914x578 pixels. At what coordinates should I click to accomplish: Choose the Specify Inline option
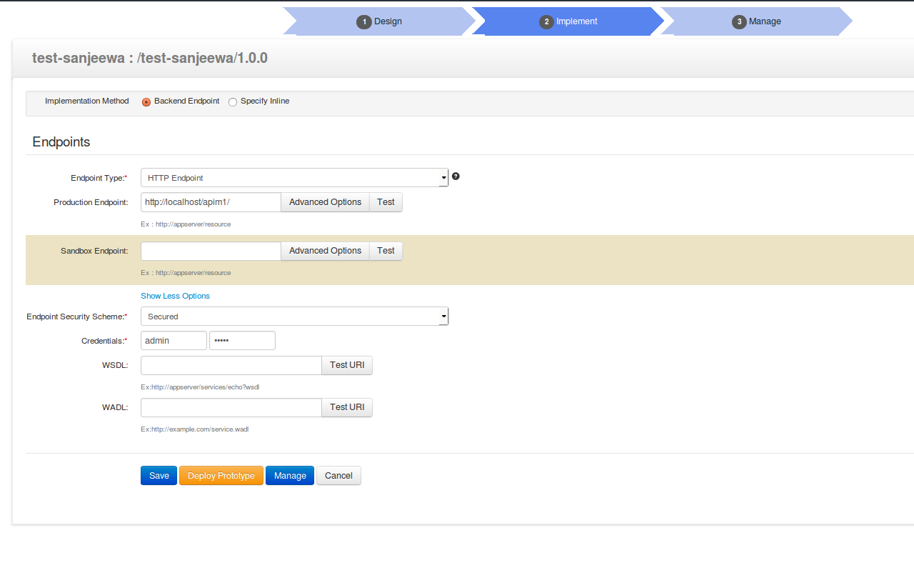click(232, 102)
